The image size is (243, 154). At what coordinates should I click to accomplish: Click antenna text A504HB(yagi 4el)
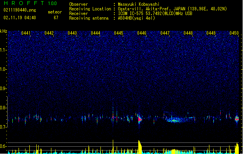(136, 18)
